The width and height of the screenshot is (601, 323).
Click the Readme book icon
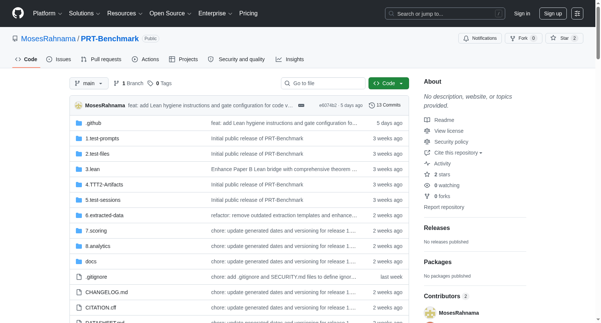(427, 120)
